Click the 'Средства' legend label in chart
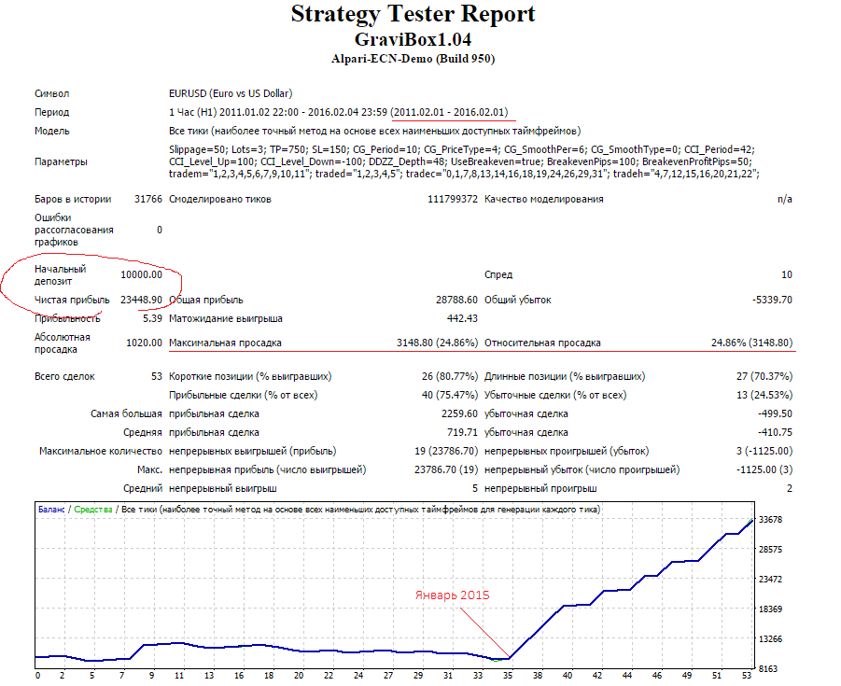Image resolution: width=841 pixels, height=686 pixels. [93, 510]
